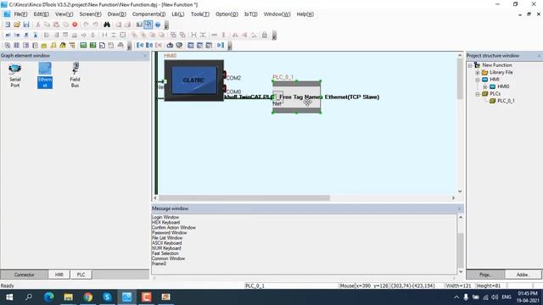Open the Components menu

pos(149,14)
